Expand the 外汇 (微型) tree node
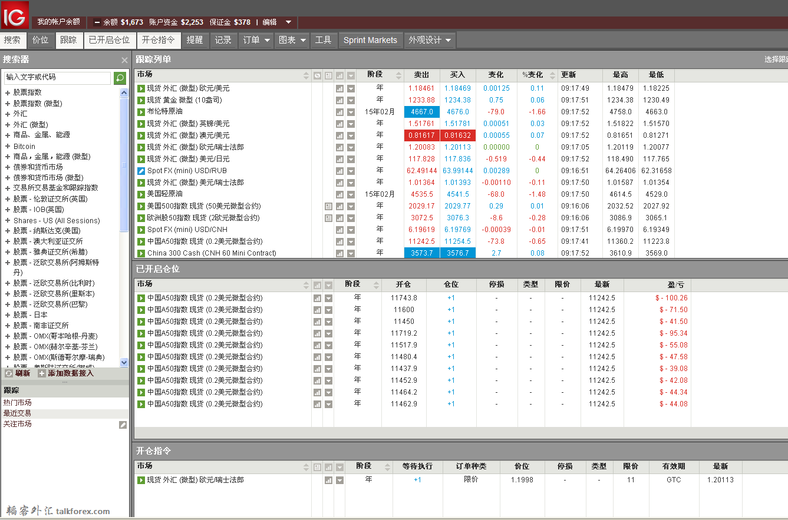 pos(8,125)
